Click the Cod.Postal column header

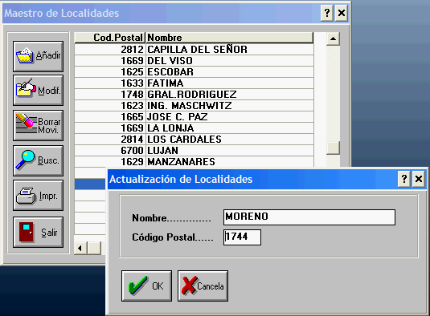click(109, 38)
